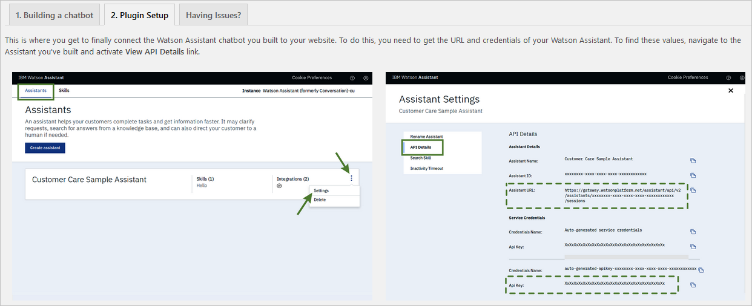Click the help icon in Assistant Settings header
752x306 pixels.
728,78
